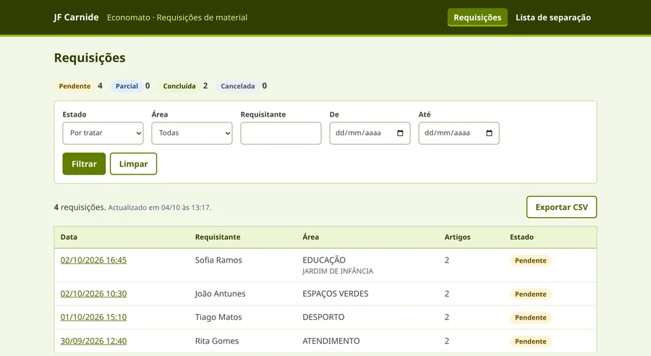Click the JARDIM DE INFÂNCIA sub-area text
651x356 pixels.
[338, 271]
